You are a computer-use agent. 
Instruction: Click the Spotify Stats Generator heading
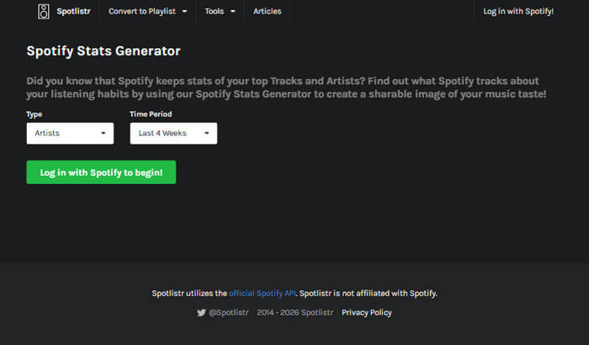(x=103, y=51)
